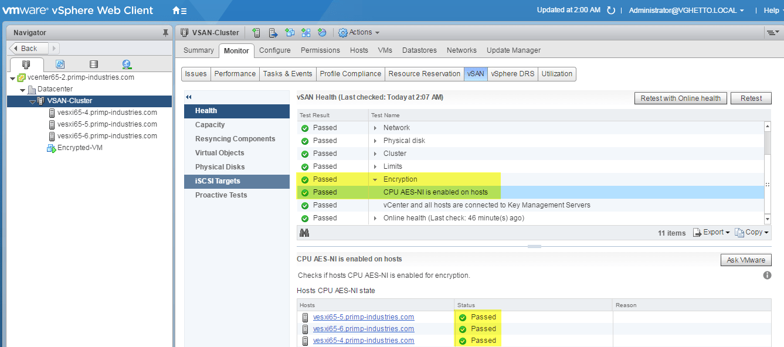Select Proactive Tests in the vSAN menu
This screenshot has height=347, width=784.
(237, 195)
